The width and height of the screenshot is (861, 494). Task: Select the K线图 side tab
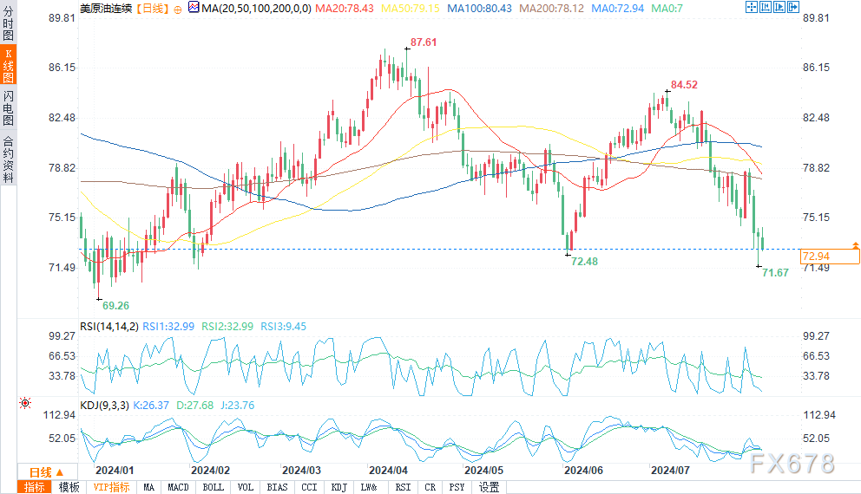click(8, 65)
